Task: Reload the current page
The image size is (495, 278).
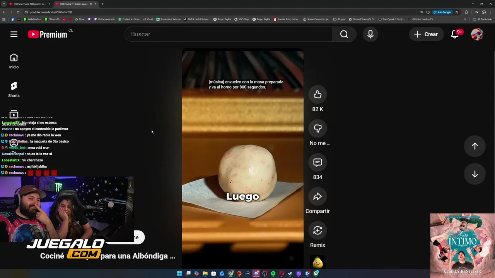Action: tap(18, 12)
